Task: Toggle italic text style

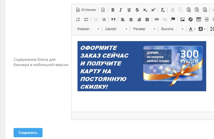Action: pos(121,10)
